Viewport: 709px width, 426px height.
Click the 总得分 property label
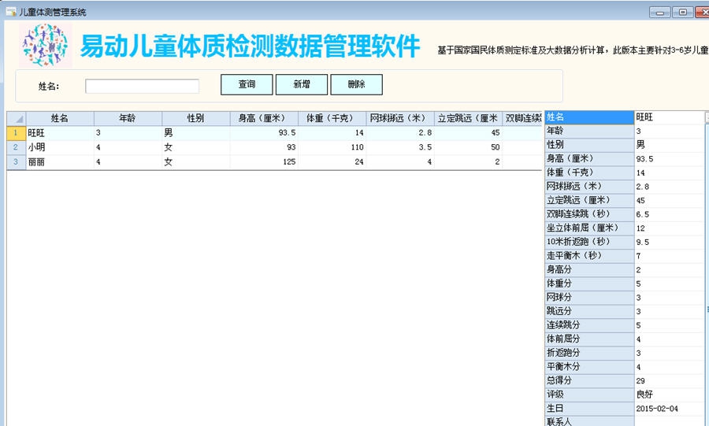tap(589, 380)
